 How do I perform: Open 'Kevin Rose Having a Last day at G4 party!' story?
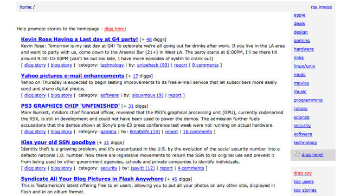click(79, 40)
